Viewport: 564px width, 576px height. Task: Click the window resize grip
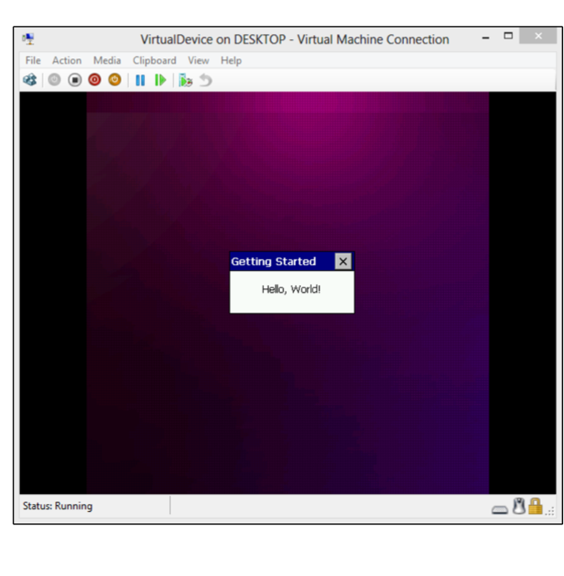point(550,511)
